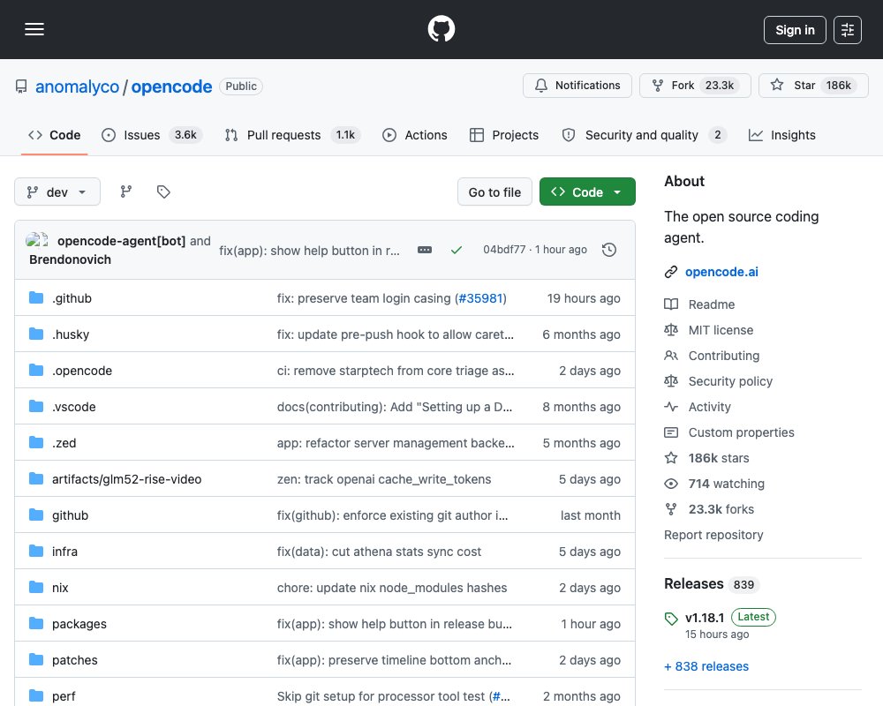This screenshot has height=706, width=883.
Task: Open commit 'zen: track openai cache_write_tokens'
Action: pyautogui.click(x=384, y=479)
